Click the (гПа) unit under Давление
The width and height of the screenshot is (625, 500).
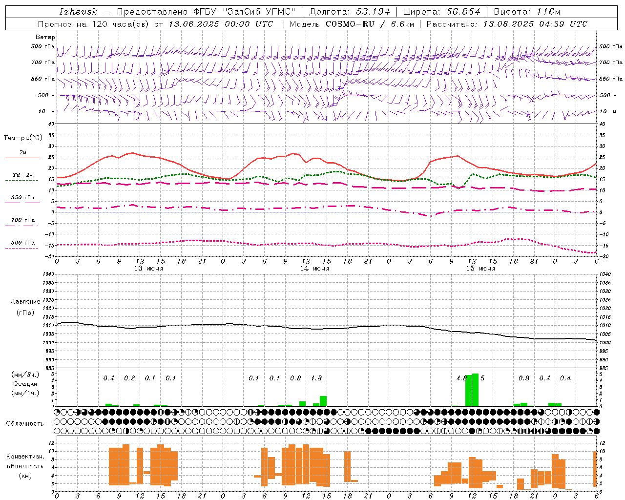click(x=25, y=312)
